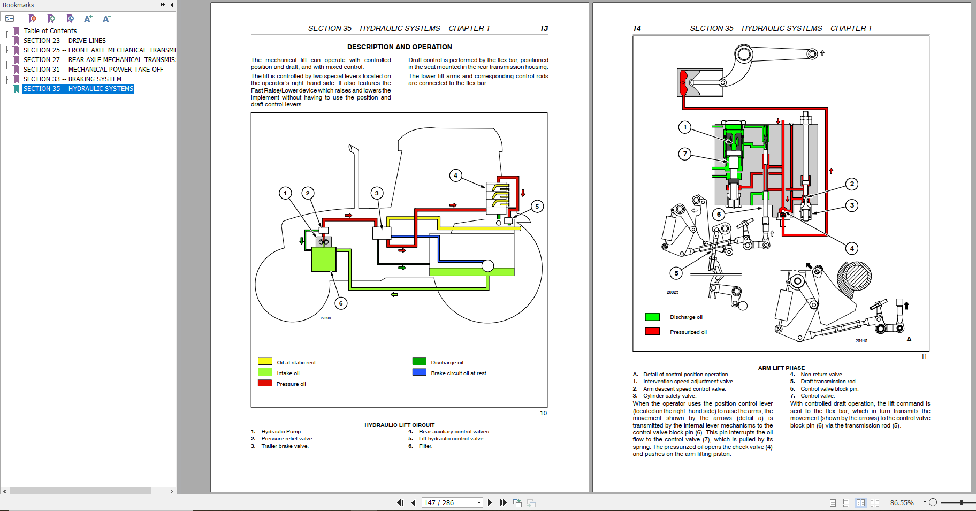The width and height of the screenshot is (976, 511).
Task: Expand the Bookmarks panel with double arrow
Action: point(163,5)
